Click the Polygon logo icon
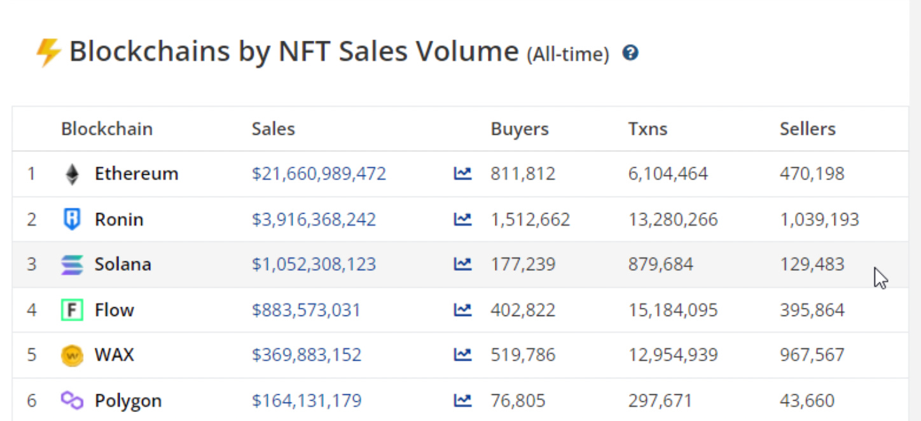 tap(73, 400)
